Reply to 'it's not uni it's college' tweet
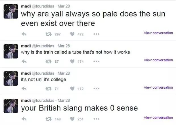Screen dimensions: 176x125 tap(24, 89)
